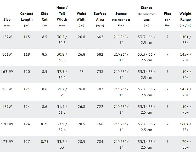The height and width of the screenshot is (152, 196).
Task: Click the 173UW size row label
Action: (8, 141)
